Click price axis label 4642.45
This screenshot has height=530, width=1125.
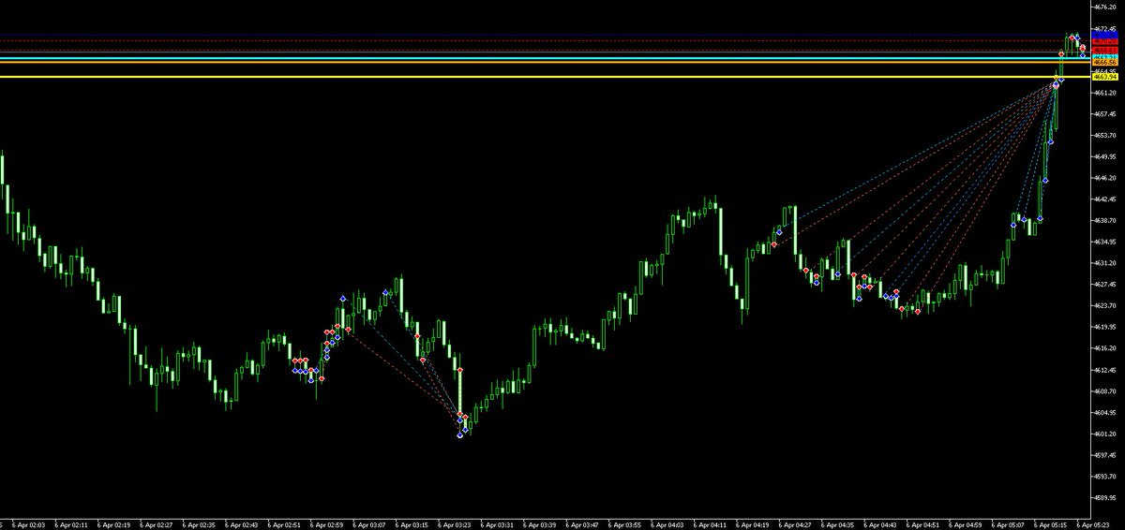pyautogui.click(x=1105, y=199)
